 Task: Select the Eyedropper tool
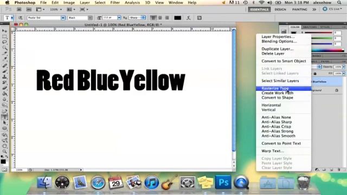click(4, 59)
